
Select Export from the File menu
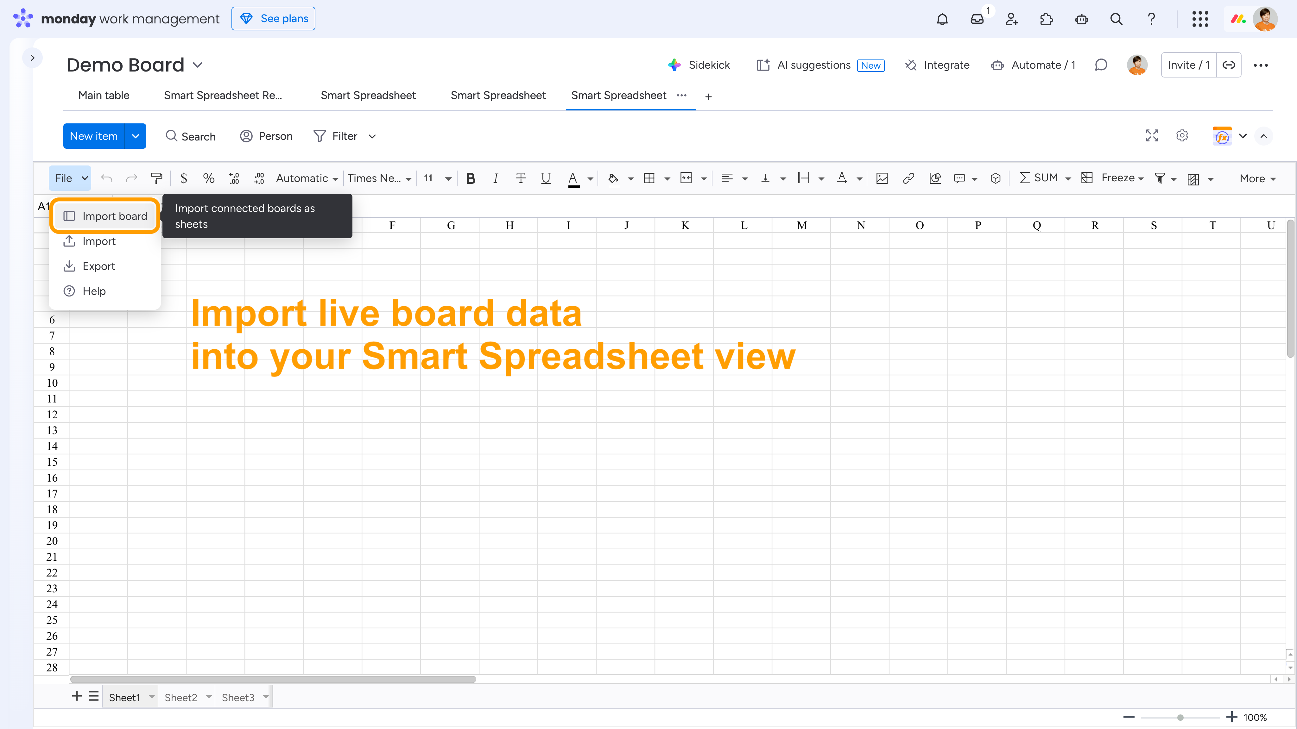click(x=99, y=266)
